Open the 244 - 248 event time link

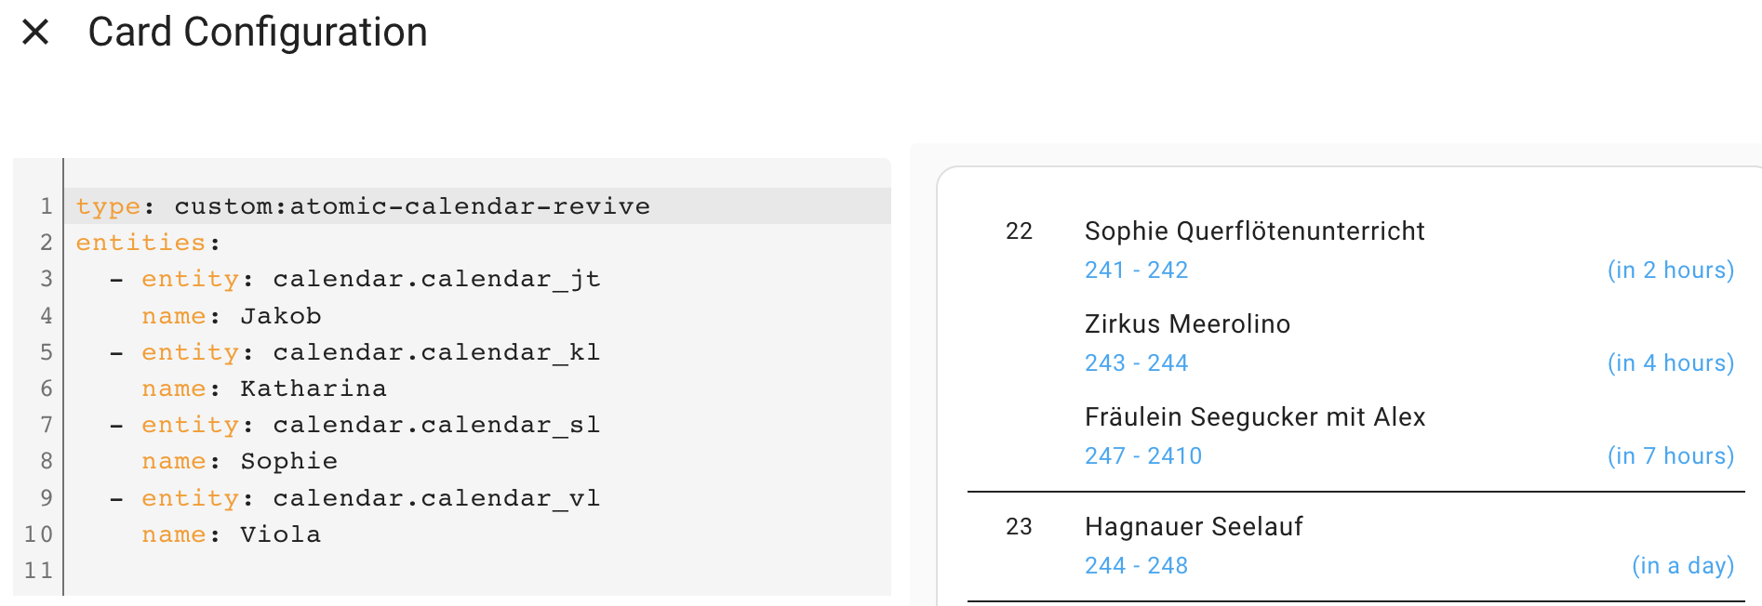tap(1136, 565)
